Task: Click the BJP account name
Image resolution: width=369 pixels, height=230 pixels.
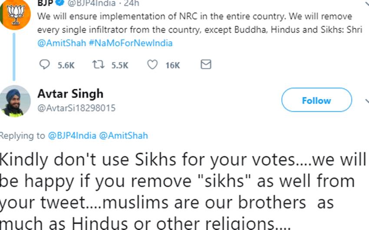Action: click(45, 3)
